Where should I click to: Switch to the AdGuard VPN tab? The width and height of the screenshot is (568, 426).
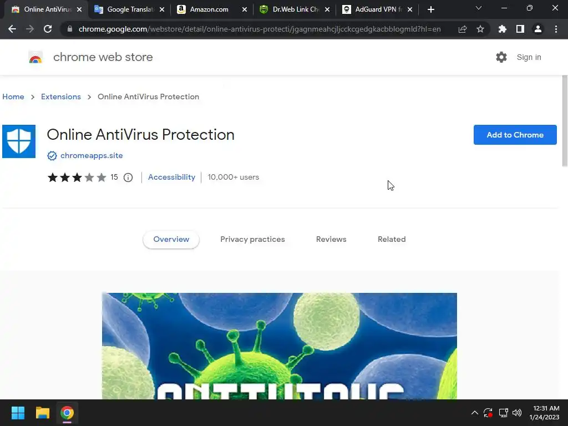pyautogui.click(x=377, y=9)
